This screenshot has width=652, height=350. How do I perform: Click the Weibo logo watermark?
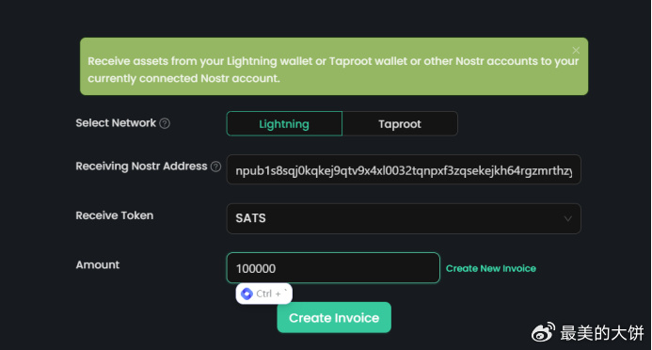[544, 332]
